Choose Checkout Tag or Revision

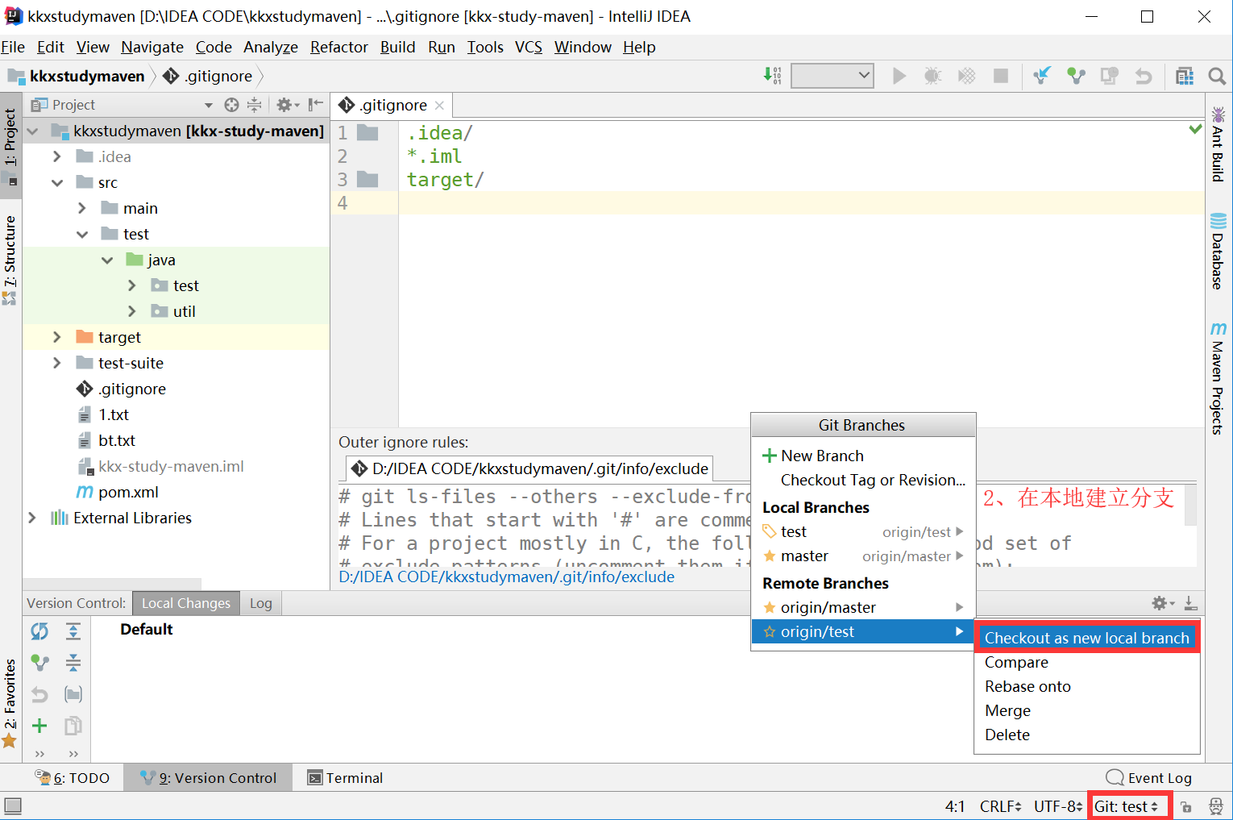coord(863,480)
